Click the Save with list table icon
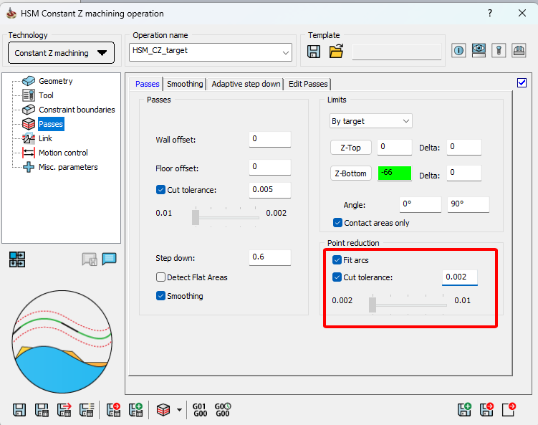The width and height of the screenshot is (538, 425). pyautogui.click(x=87, y=410)
